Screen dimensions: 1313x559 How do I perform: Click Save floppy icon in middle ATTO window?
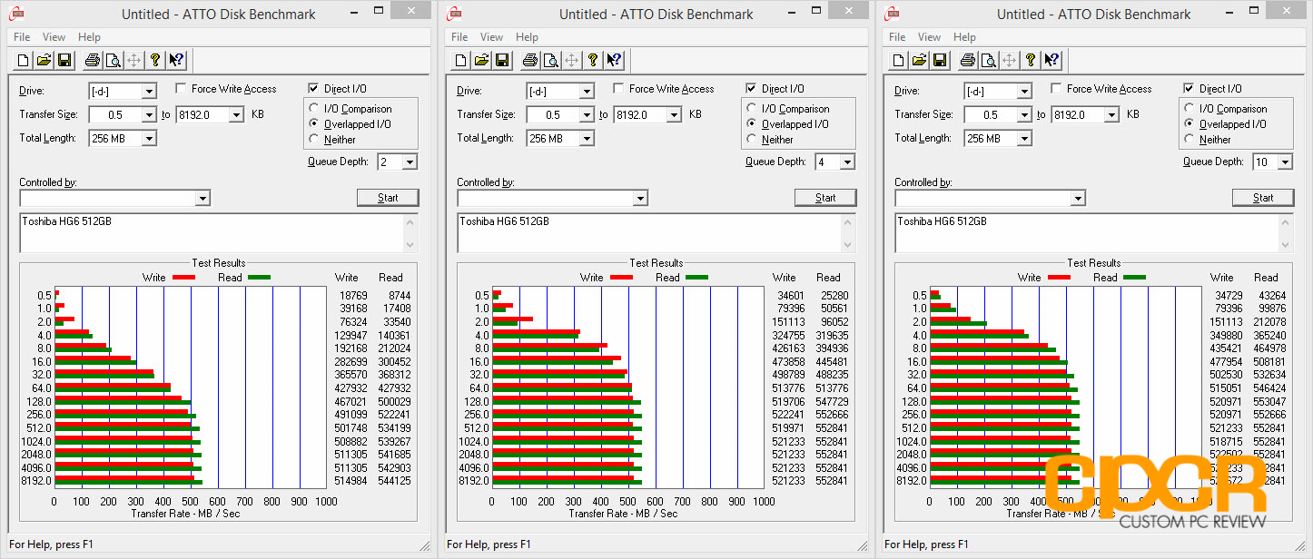(x=502, y=60)
